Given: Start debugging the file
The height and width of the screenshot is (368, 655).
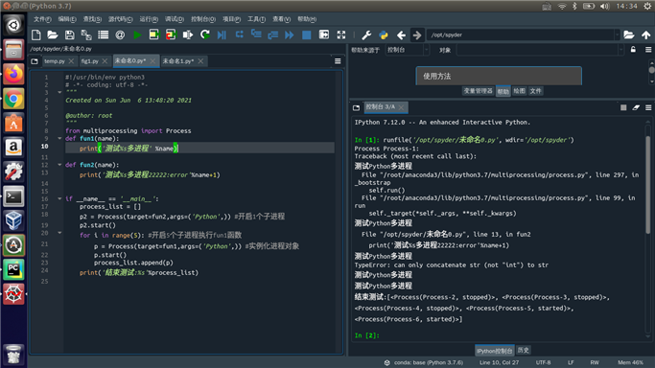Looking at the screenshot, I should click(x=222, y=35).
